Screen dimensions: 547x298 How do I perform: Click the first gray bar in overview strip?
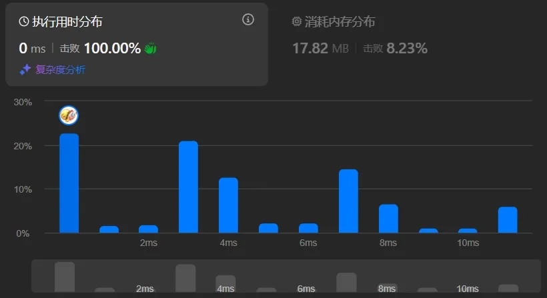65,277
